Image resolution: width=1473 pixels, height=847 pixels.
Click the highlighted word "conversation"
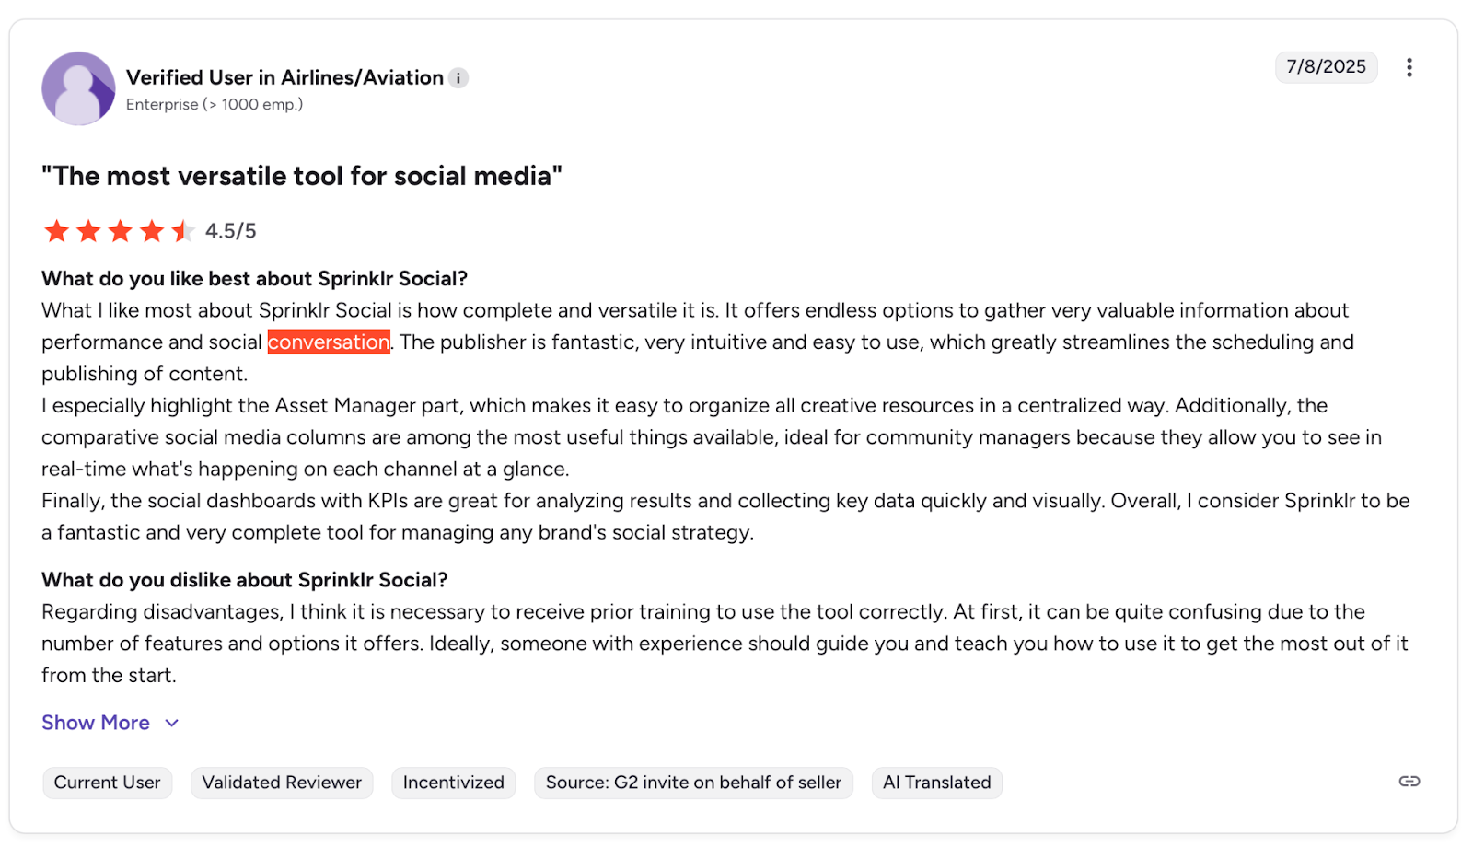[329, 342]
